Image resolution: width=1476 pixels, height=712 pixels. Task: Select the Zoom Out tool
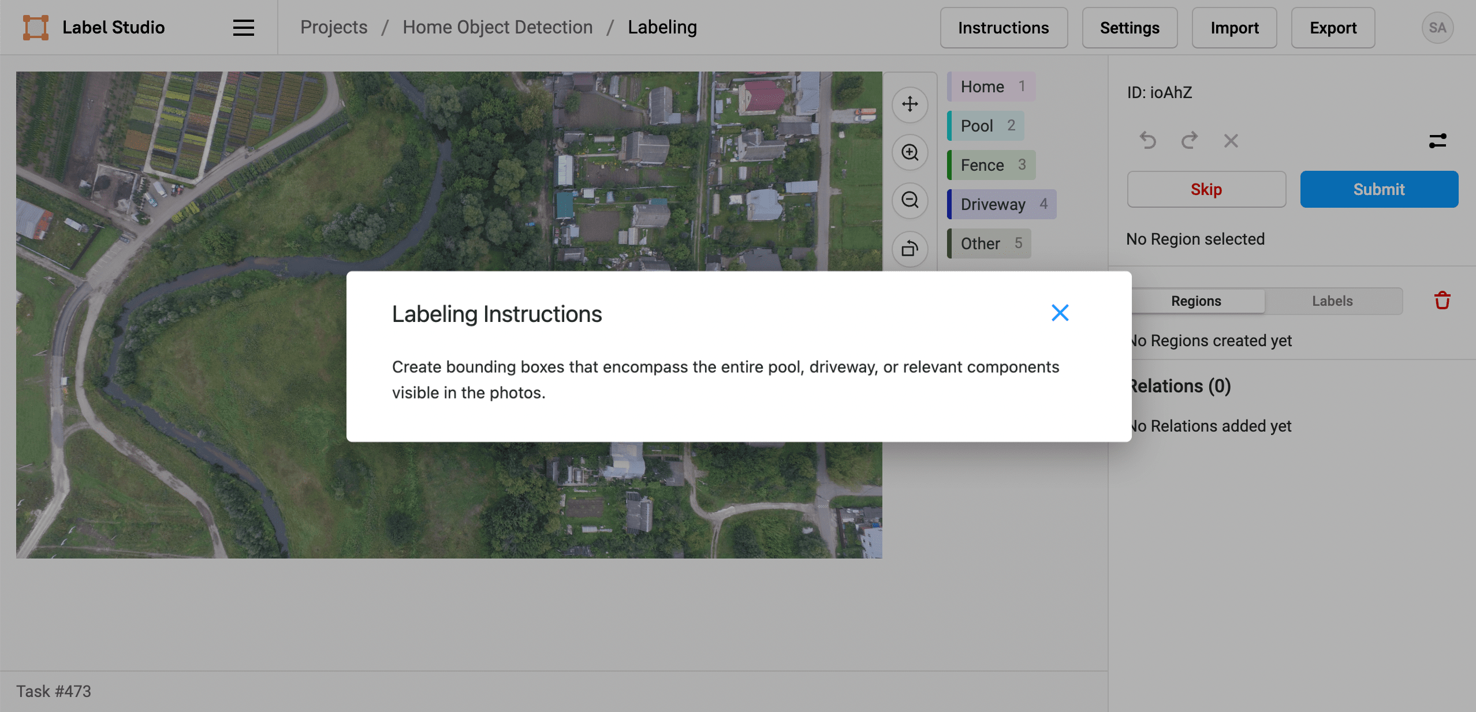[910, 200]
